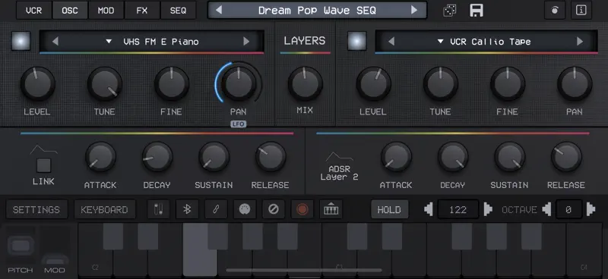The height and width of the screenshot is (279, 608).
Task: Click layer 1 TUNE knob
Action: (105, 83)
